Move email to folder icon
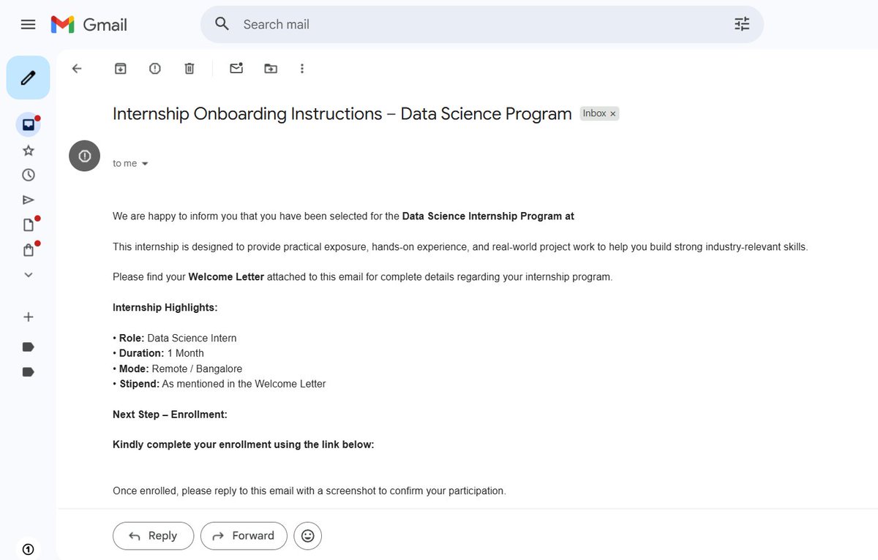 271,68
